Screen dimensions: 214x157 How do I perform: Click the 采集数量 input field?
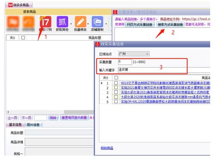(x=125, y=62)
